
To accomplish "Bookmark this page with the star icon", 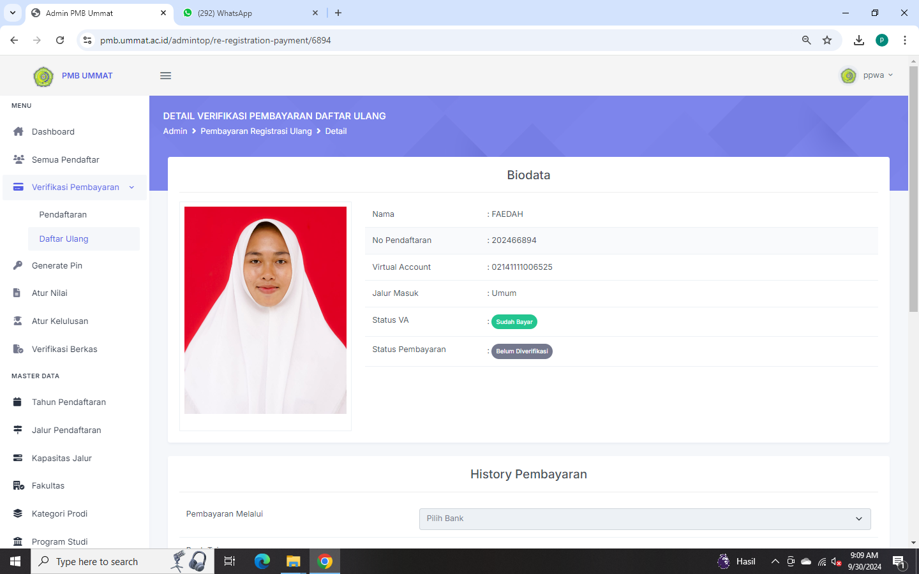I will (x=827, y=40).
